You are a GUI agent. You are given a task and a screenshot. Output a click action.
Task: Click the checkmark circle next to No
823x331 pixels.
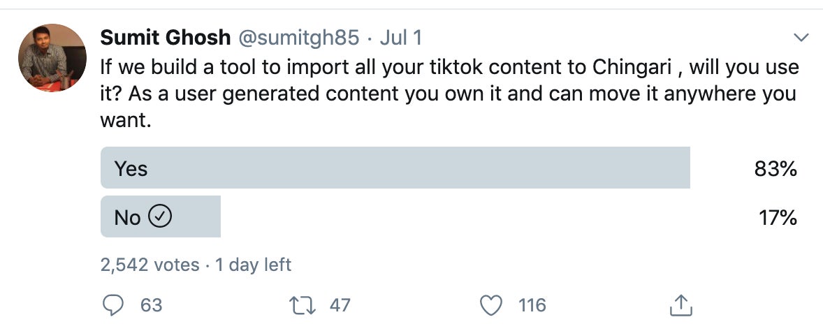coord(161,216)
